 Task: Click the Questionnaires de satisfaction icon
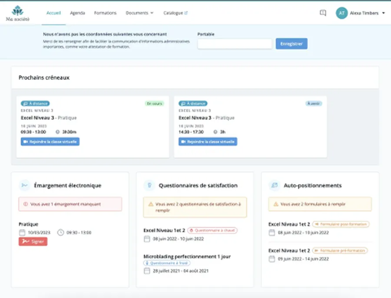coord(149,185)
